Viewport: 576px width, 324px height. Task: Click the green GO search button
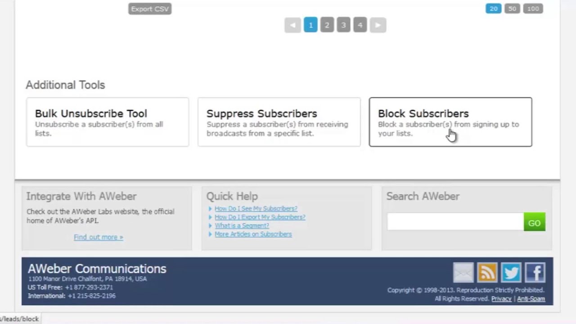[x=535, y=222]
